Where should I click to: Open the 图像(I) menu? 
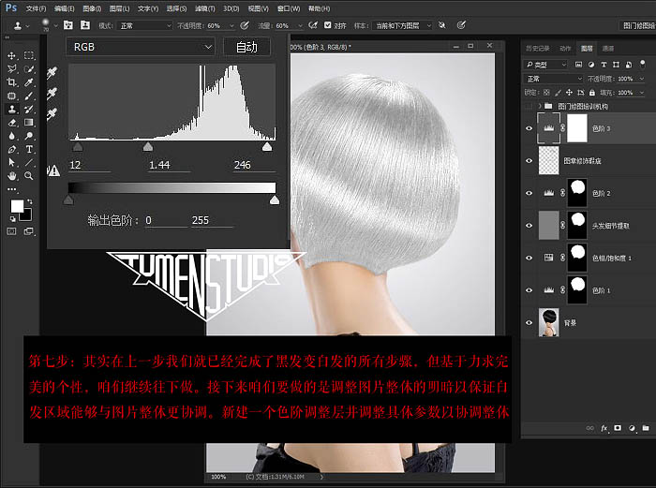[92, 8]
